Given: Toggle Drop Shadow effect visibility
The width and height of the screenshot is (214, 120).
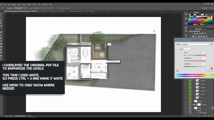Looking at the screenshot, I should [198, 113].
